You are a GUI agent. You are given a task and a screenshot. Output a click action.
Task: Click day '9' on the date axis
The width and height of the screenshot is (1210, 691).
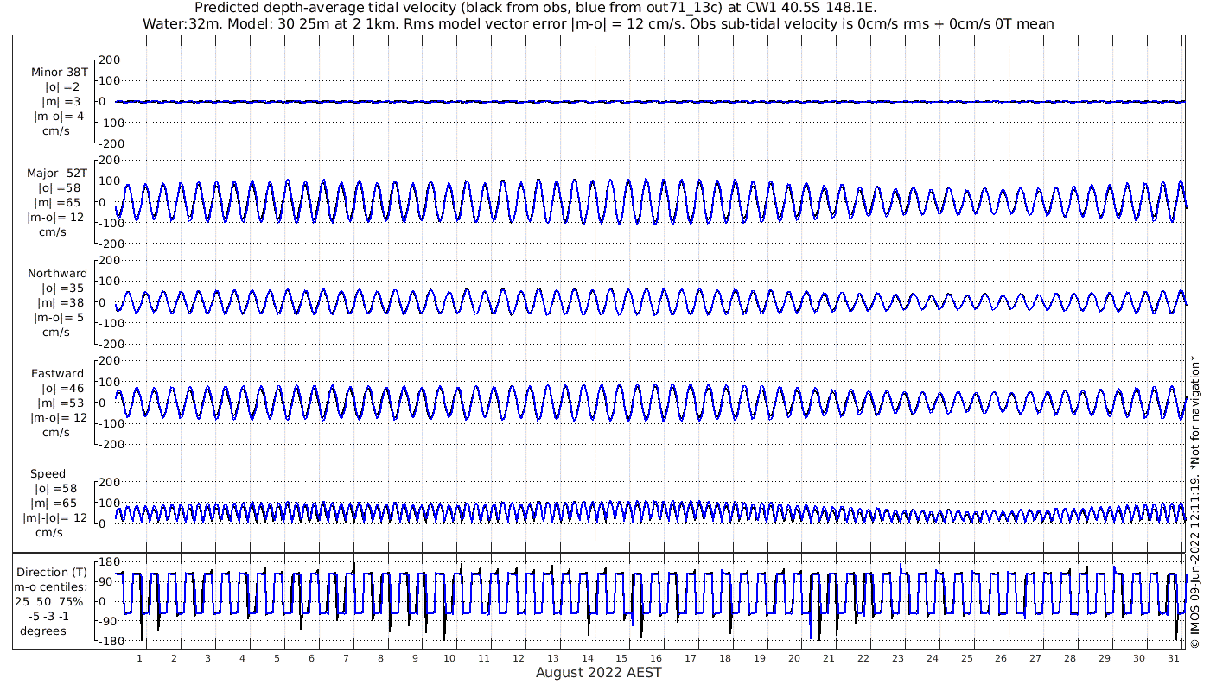pyautogui.click(x=415, y=658)
